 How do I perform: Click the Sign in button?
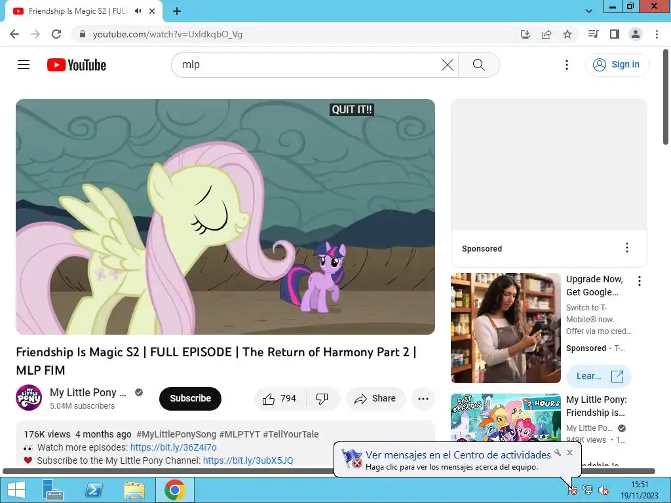click(617, 65)
